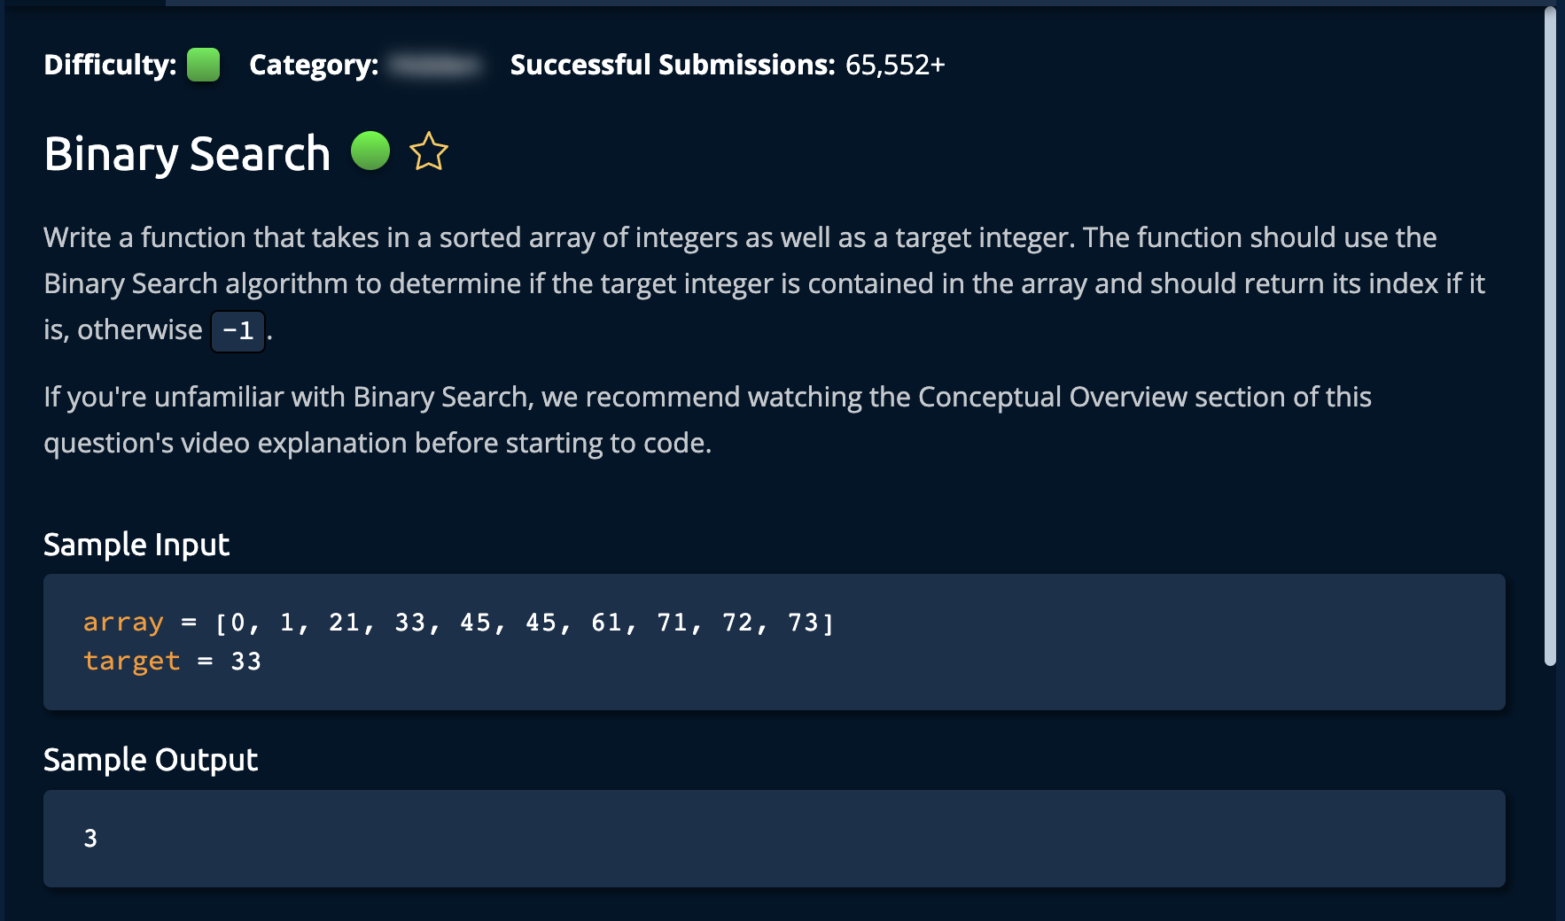The height and width of the screenshot is (921, 1565).
Task: Click the Sample Input heading
Action: pyautogui.click(x=136, y=545)
